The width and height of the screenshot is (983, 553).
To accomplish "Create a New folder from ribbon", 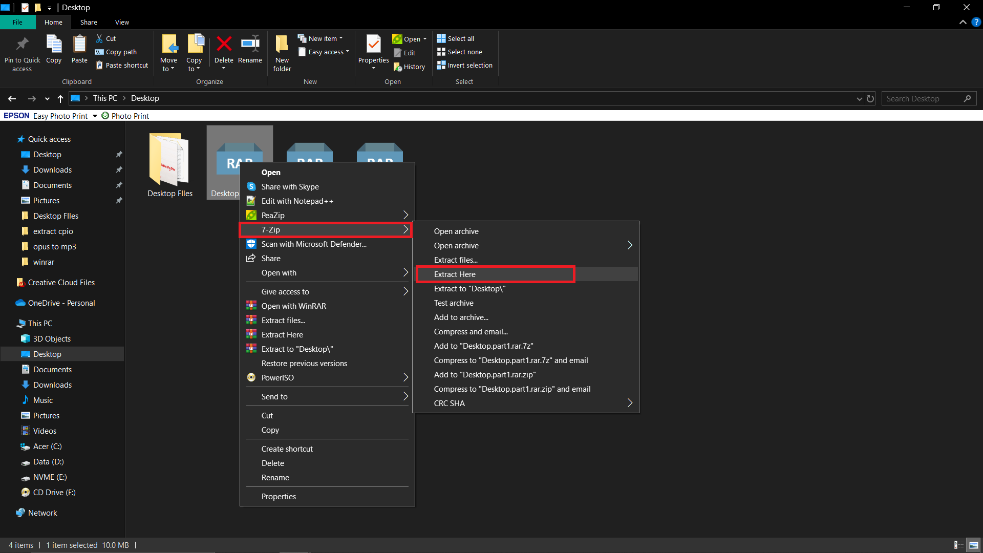I will coord(282,53).
